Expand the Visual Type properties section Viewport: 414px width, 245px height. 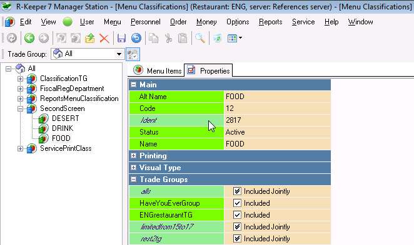pyautogui.click(x=134, y=167)
